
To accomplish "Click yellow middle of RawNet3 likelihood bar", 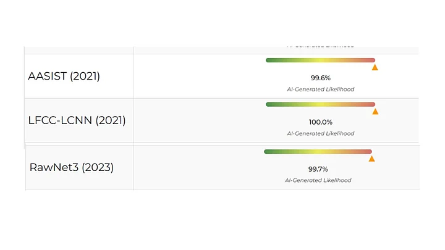I will coord(318,151).
